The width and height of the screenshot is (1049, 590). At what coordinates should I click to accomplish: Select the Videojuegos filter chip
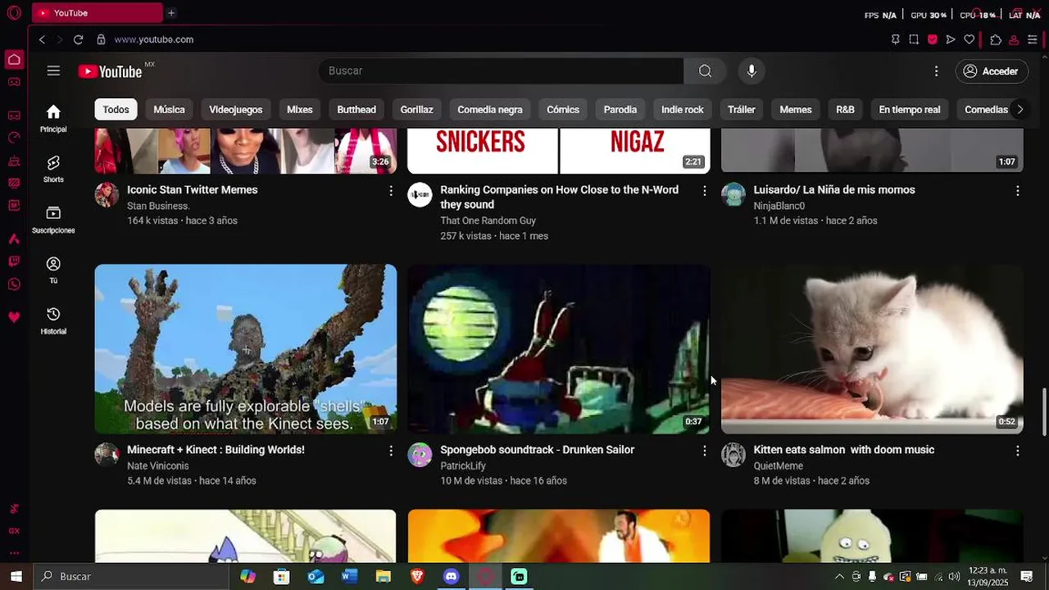pos(236,110)
